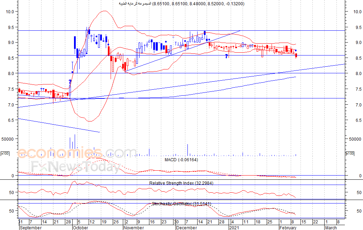Image resolution: width=363 pixels, height=230 pixels.
Task: Select the 8.5 price label on right axis
Action: [358, 58]
